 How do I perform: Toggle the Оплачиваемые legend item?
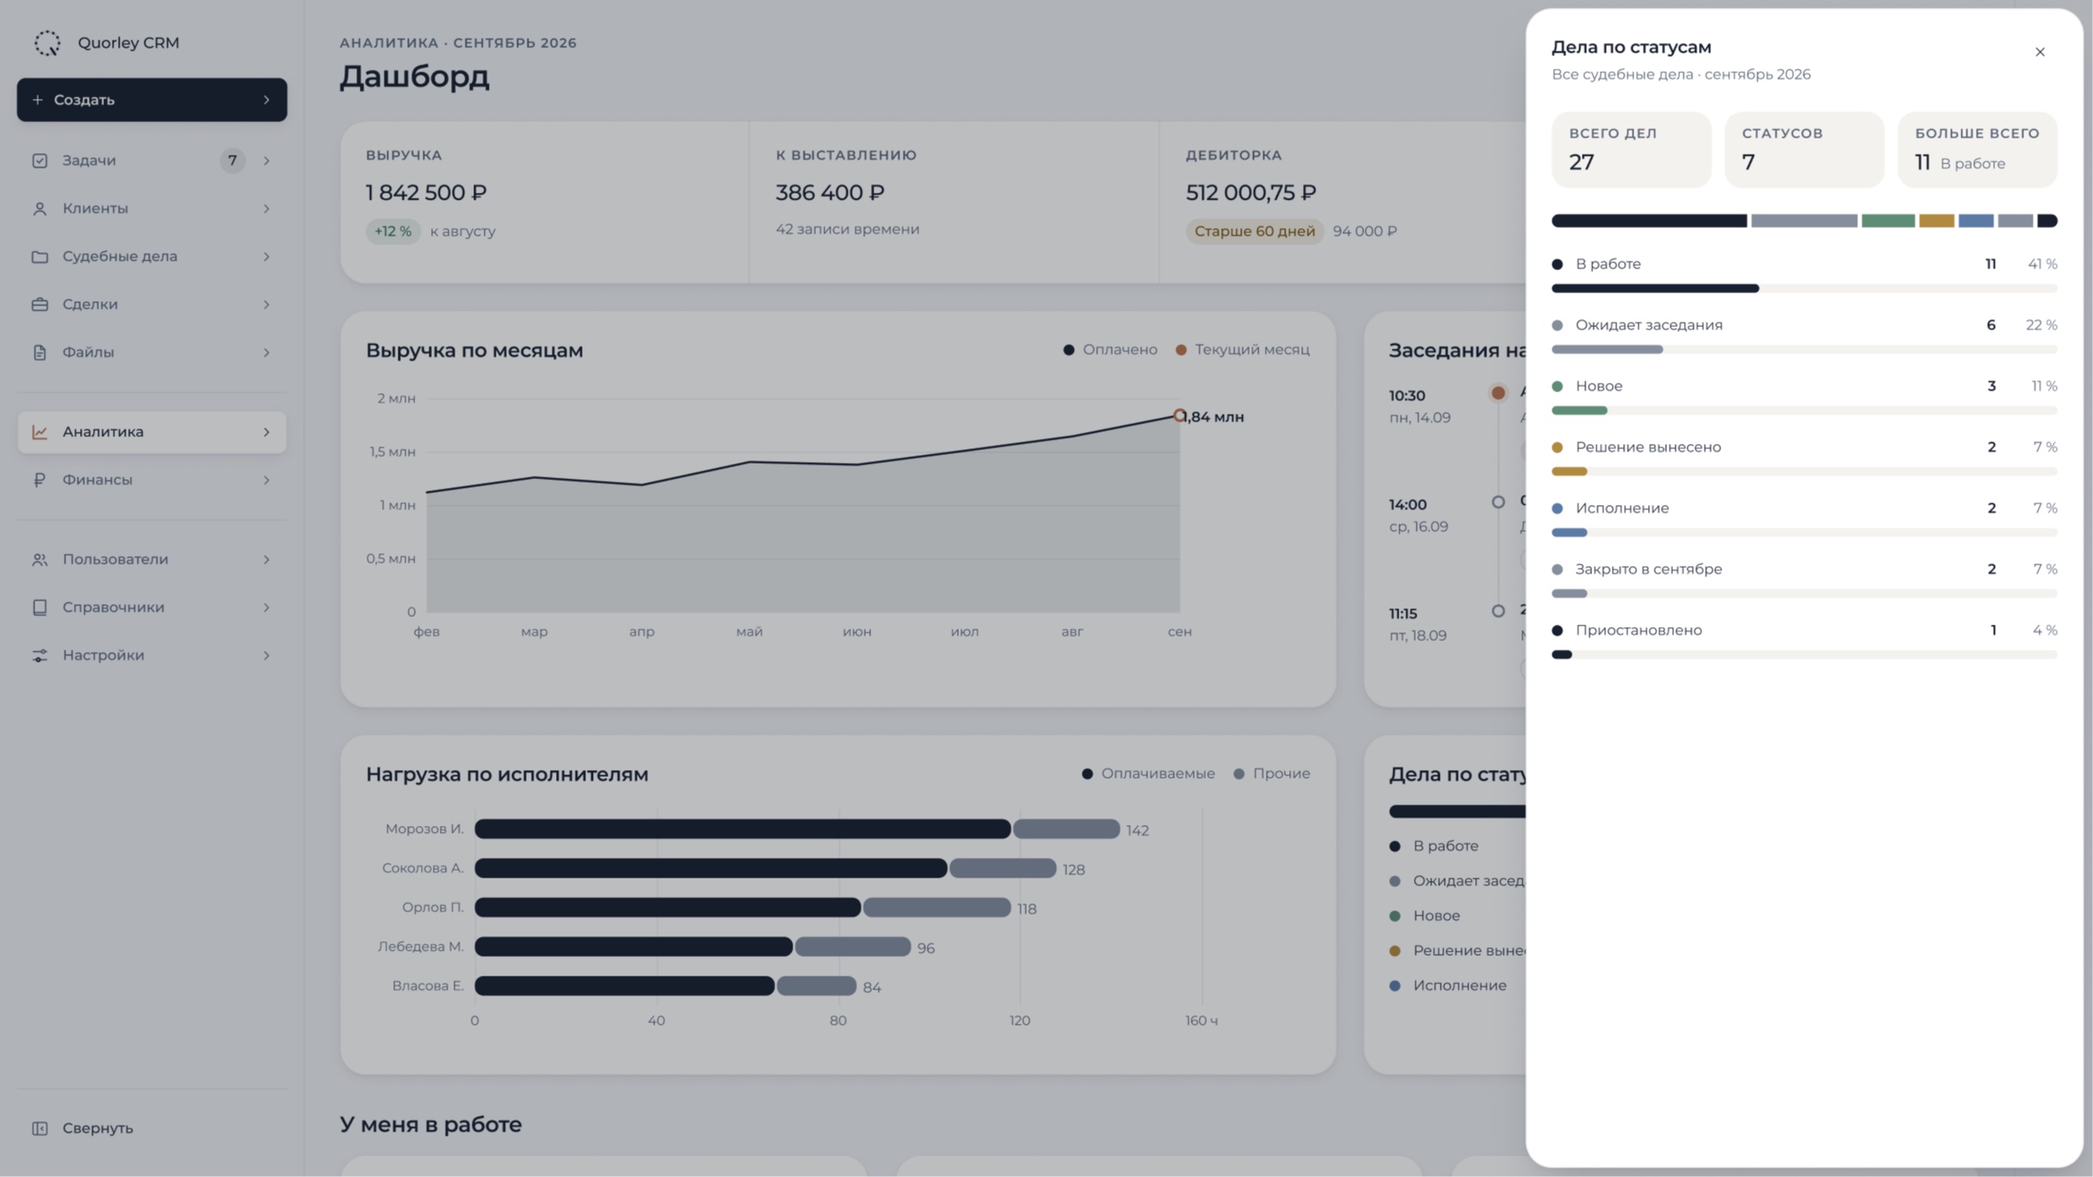pos(1148,773)
